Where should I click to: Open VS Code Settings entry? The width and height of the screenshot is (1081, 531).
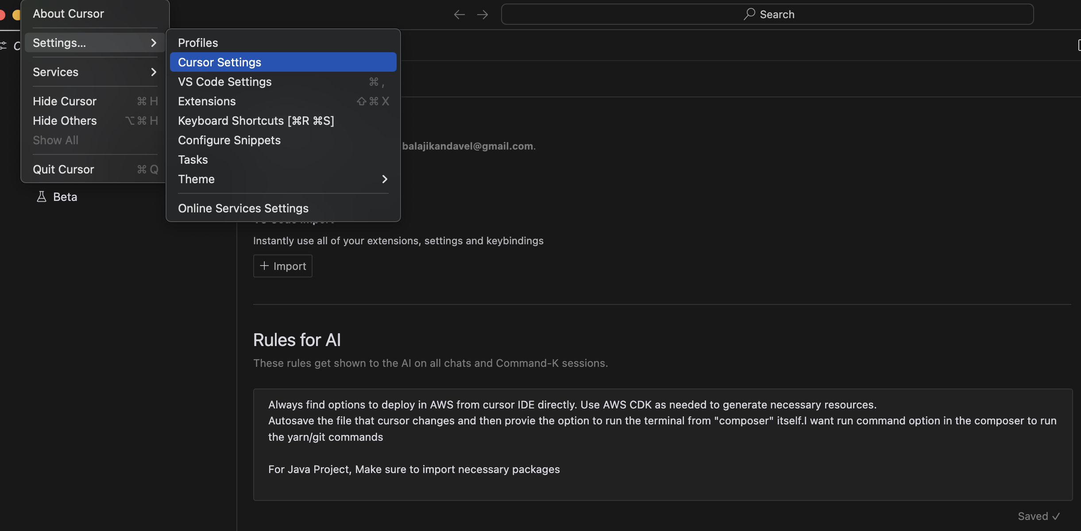283,82
